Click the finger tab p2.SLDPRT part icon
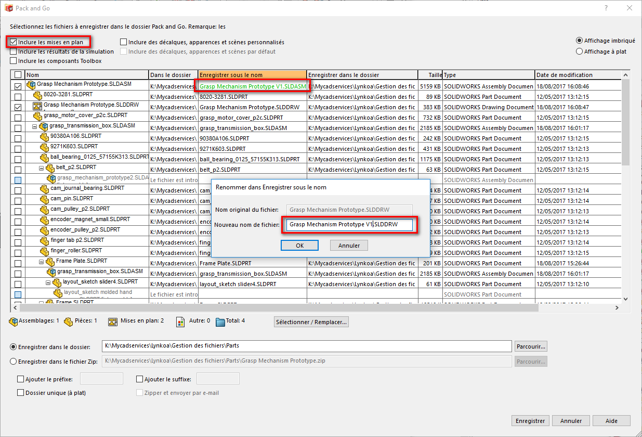Viewport: 642px width, 437px height. pyautogui.click(x=44, y=241)
